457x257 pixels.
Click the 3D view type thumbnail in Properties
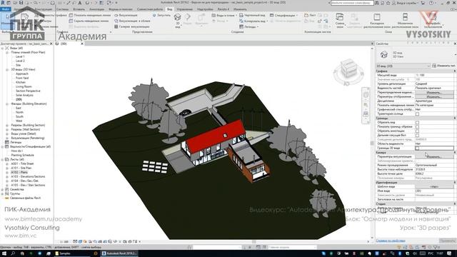pos(384,54)
